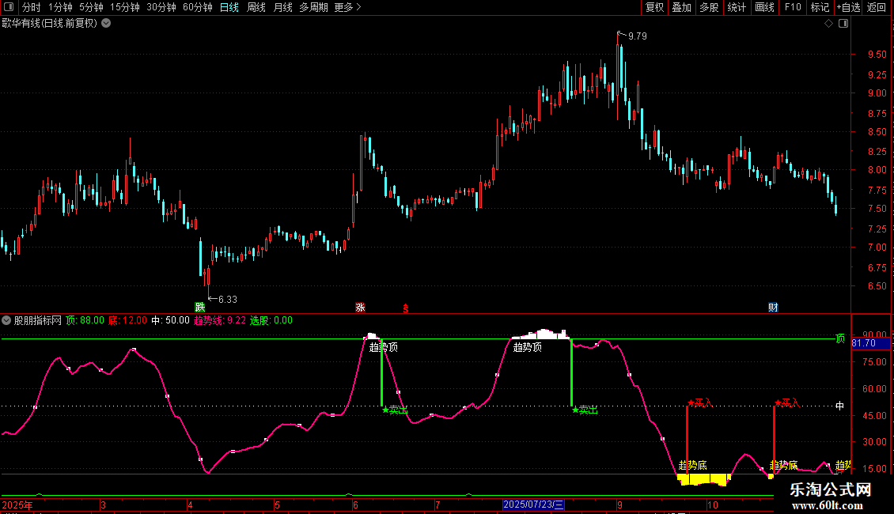Click the first red ★买入 signal
Viewport: 894px width, 514px height.
[x=699, y=403]
